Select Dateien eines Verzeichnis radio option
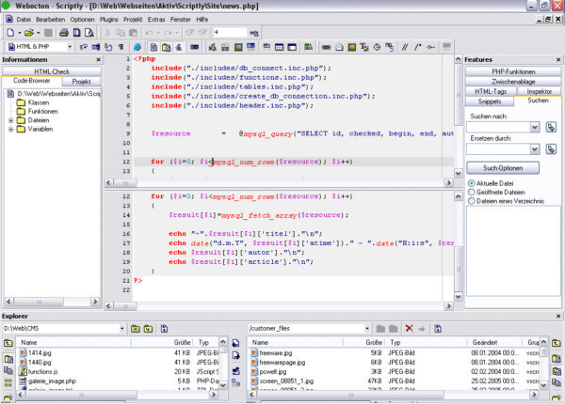 point(472,201)
